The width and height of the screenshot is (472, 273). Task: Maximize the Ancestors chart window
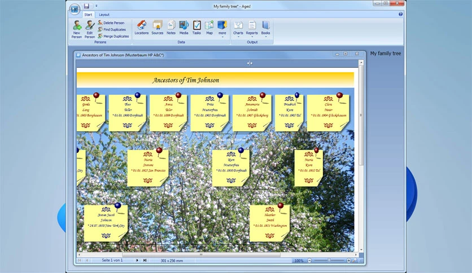[346, 54]
